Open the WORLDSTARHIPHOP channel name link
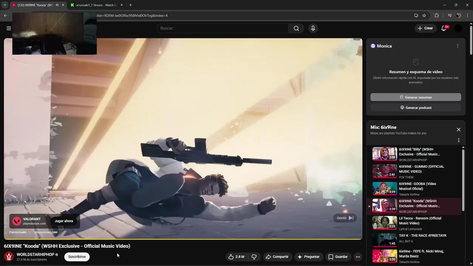The width and height of the screenshot is (473, 266). [35, 255]
